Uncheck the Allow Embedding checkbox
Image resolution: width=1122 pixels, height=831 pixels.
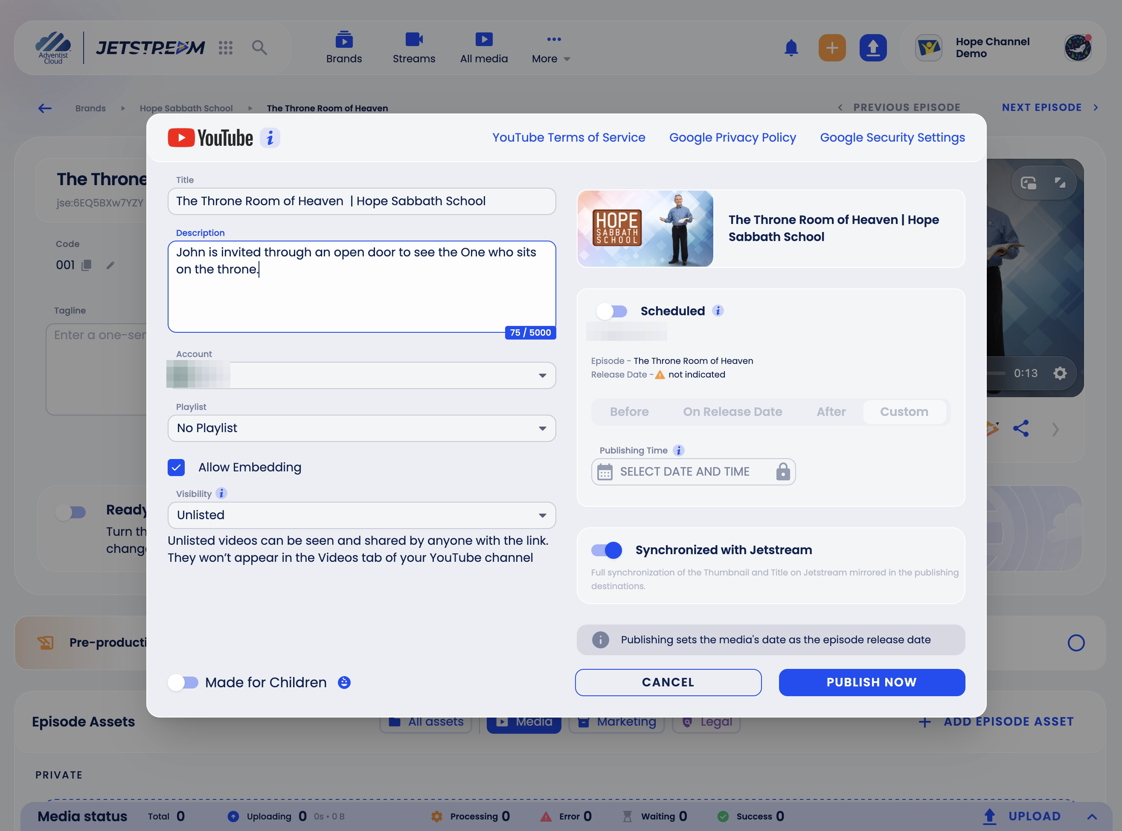pyautogui.click(x=176, y=467)
